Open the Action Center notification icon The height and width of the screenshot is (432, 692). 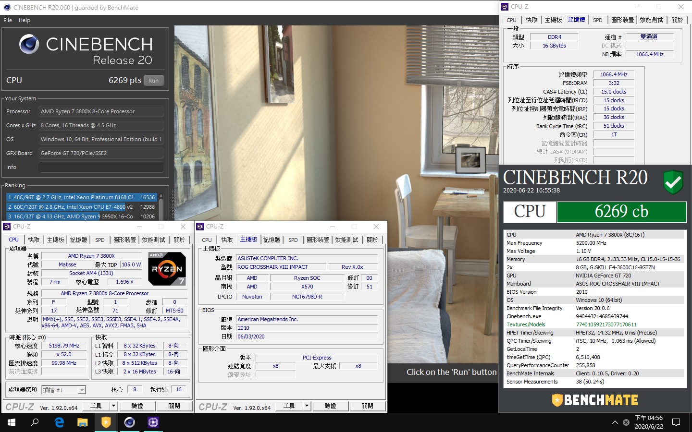[676, 422]
